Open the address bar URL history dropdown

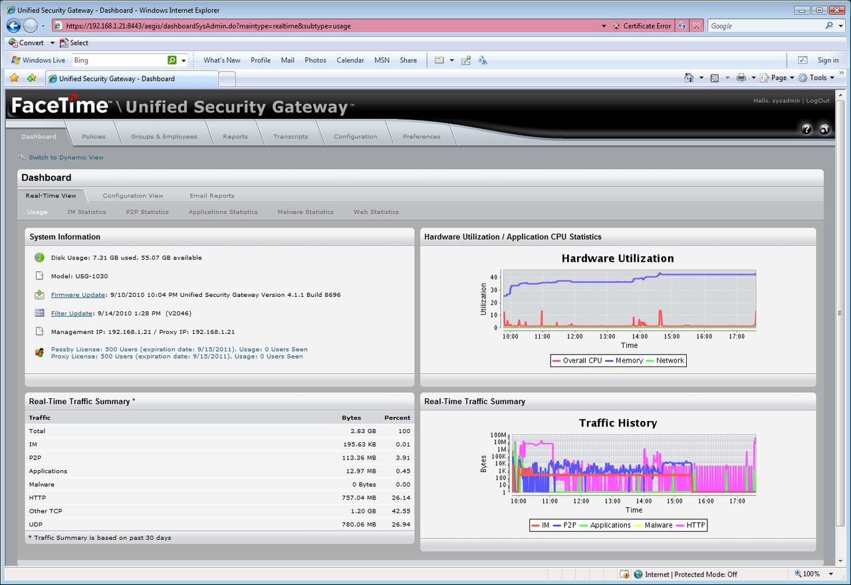(604, 26)
